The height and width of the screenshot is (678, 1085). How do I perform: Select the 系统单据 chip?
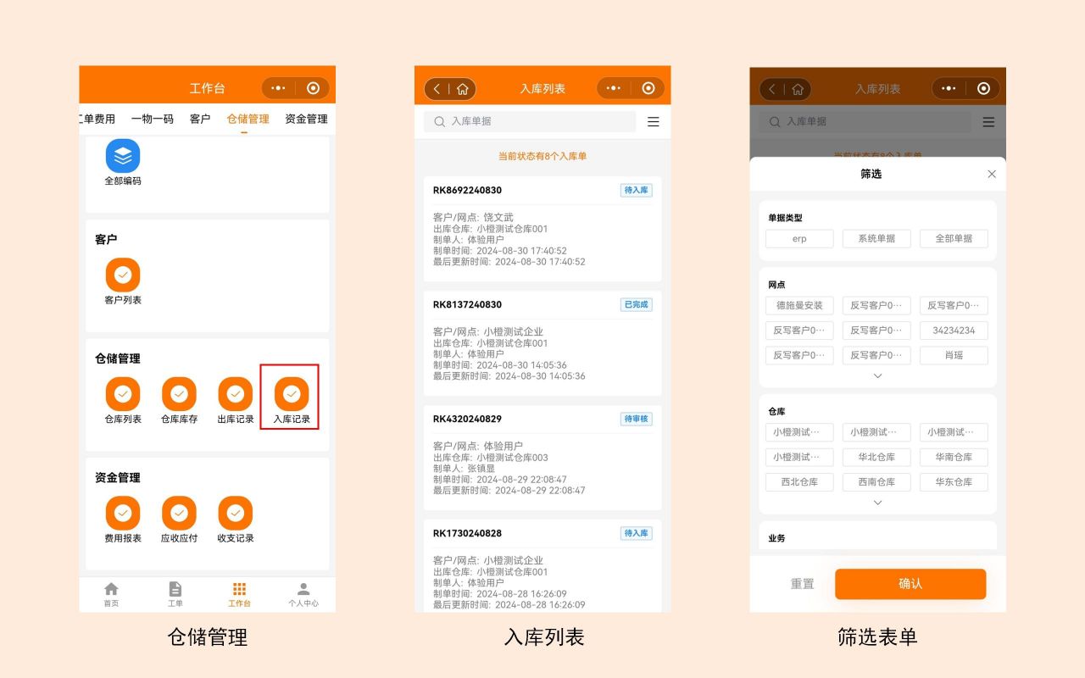876,239
